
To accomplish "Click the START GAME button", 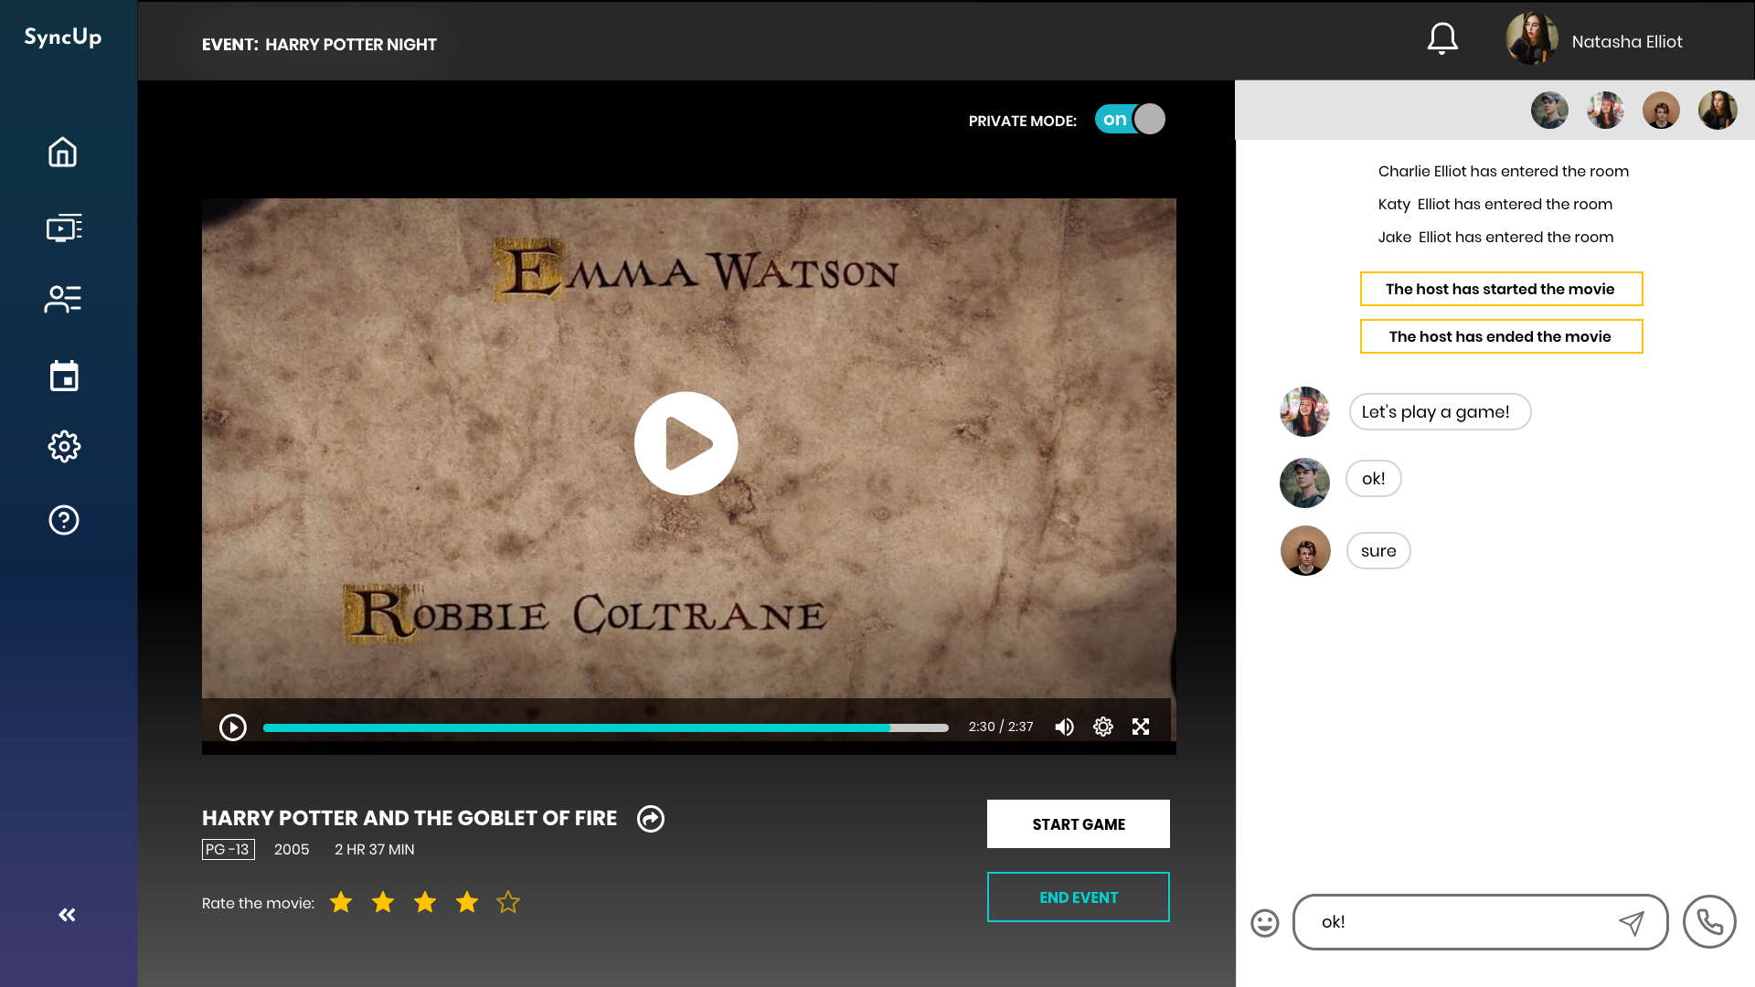I will pos(1079,824).
